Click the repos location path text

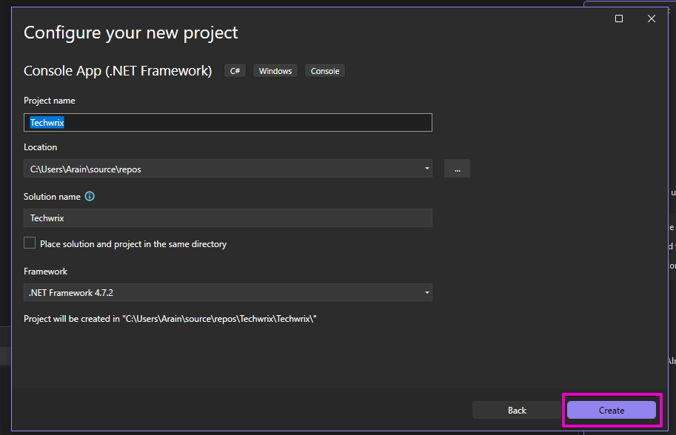86,169
